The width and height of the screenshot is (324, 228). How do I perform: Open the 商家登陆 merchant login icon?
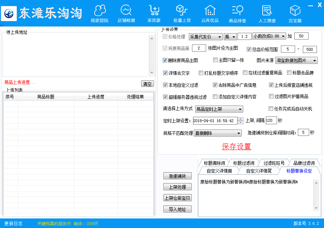click(100, 14)
